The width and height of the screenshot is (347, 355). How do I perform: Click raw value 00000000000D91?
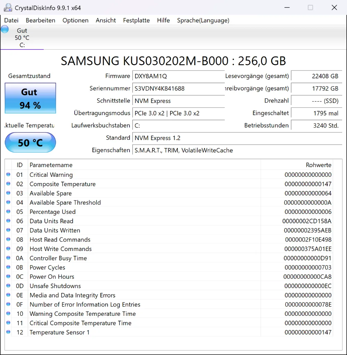(307, 258)
